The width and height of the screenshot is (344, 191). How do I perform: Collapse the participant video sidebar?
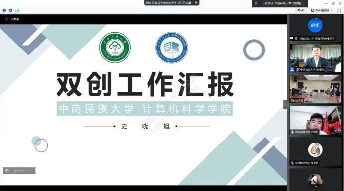tap(285, 105)
